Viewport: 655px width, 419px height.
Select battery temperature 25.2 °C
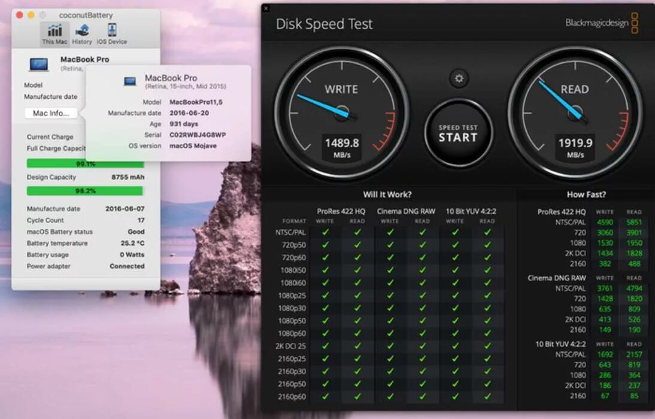pos(132,243)
